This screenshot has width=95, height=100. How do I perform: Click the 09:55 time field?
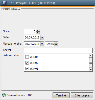50,44
